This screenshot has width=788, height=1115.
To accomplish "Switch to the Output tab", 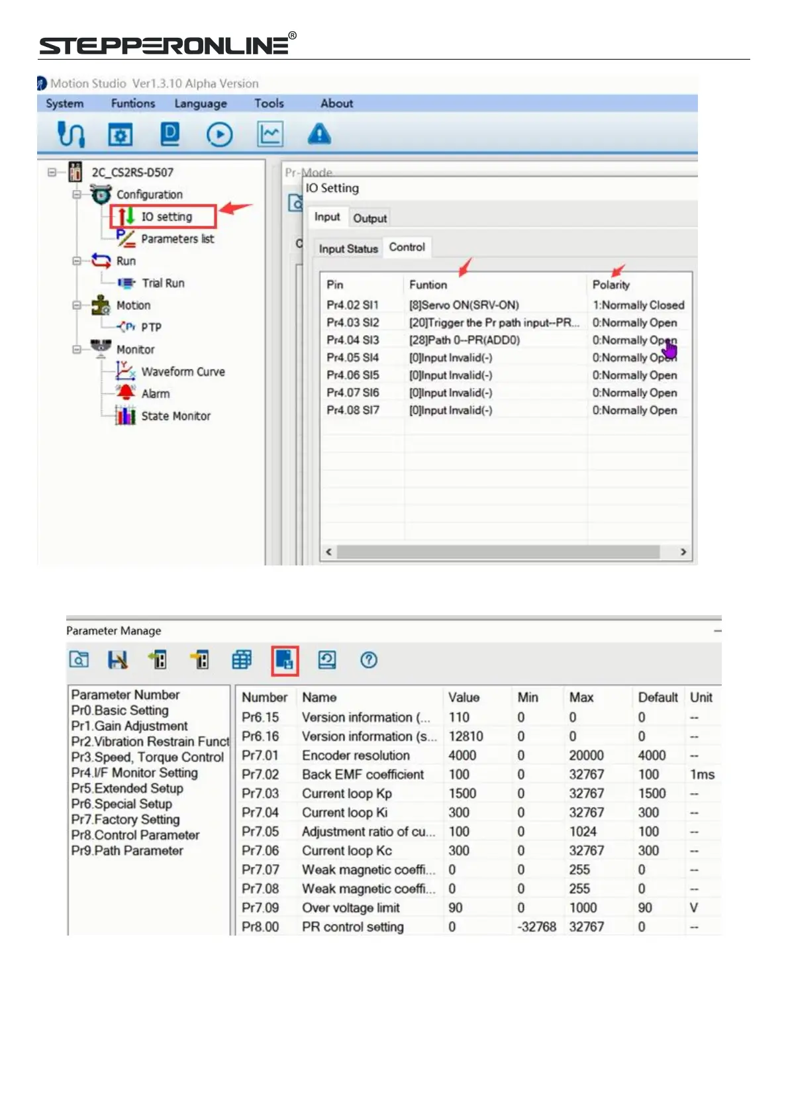I will tap(369, 218).
